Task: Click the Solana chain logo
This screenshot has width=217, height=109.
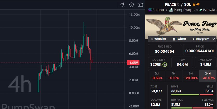Action: tap(150, 10)
